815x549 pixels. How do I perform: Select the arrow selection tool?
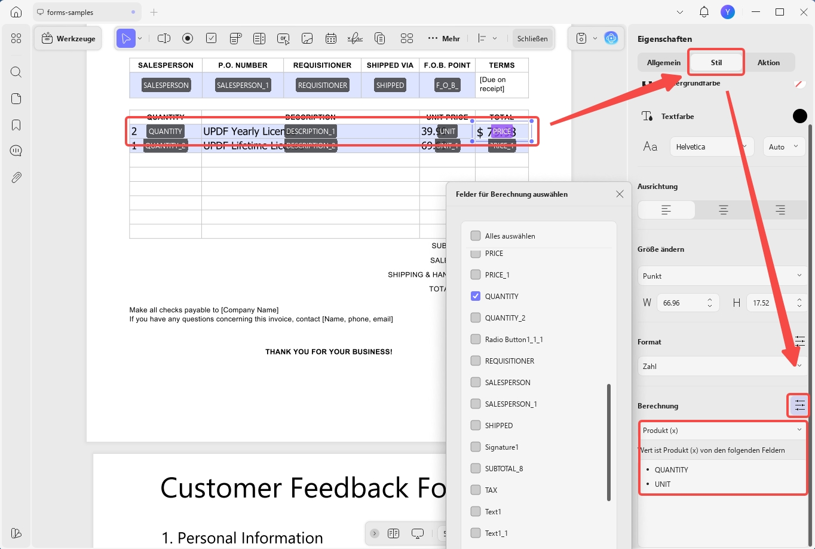point(126,38)
